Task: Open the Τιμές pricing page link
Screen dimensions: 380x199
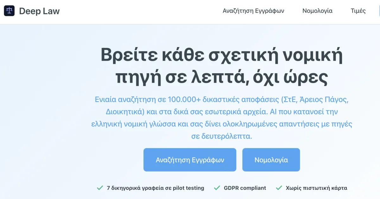Action: tap(358, 11)
